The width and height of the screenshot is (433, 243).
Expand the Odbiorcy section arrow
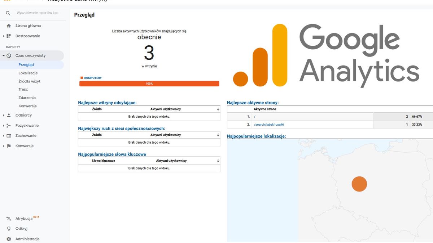pos(4,116)
